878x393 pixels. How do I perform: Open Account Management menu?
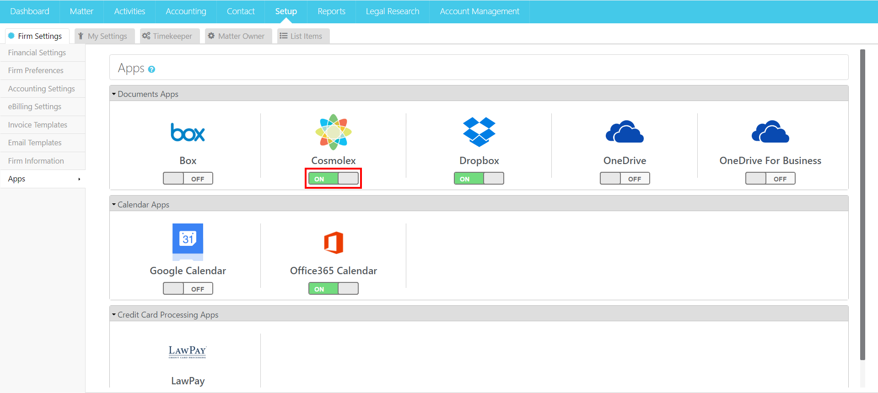(x=479, y=11)
